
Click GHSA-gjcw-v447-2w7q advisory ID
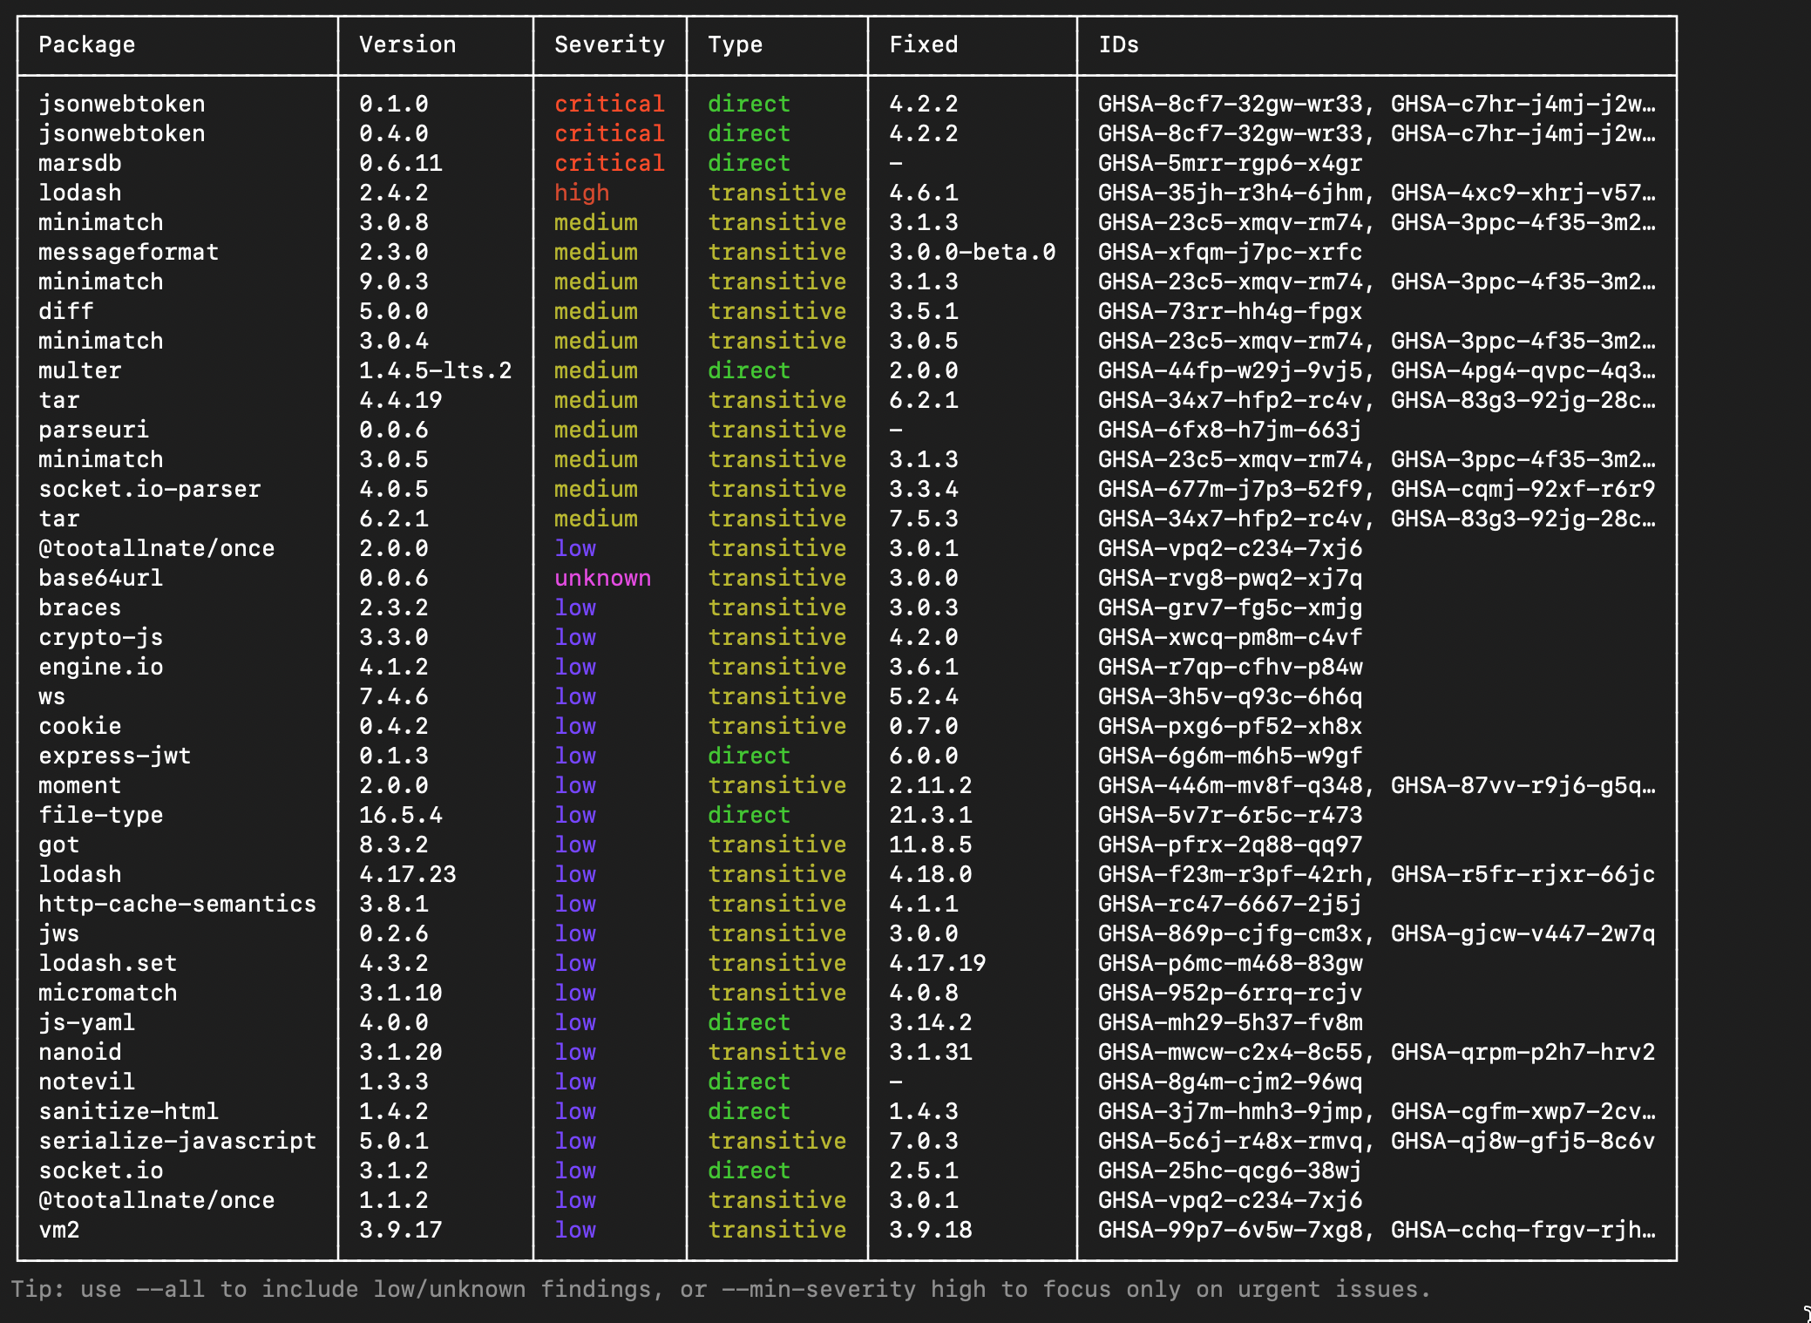1523,933
